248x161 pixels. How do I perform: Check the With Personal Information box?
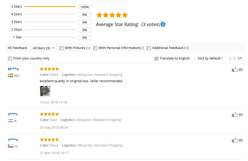click(95, 48)
